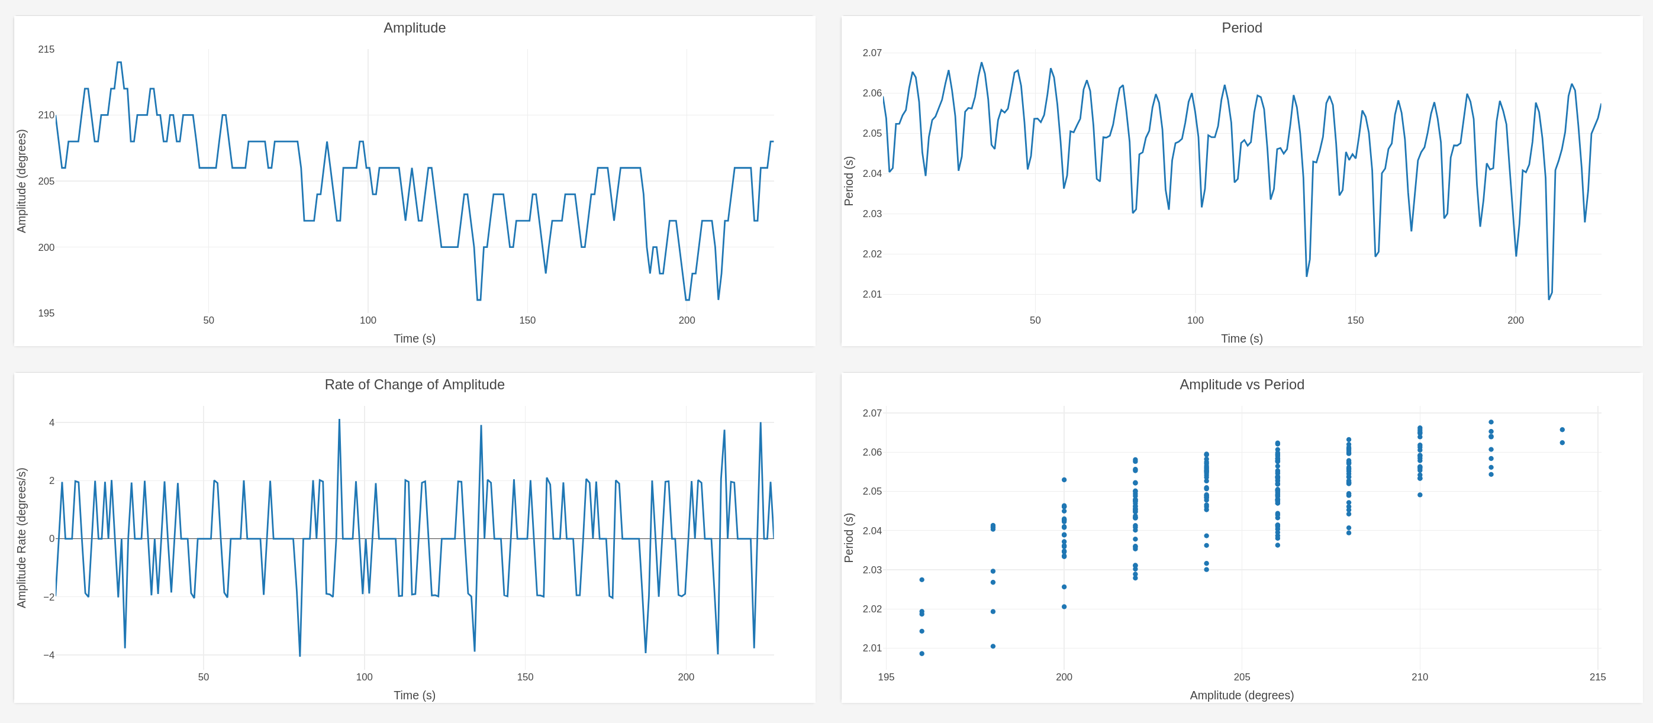The width and height of the screenshot is (1653, 723).
Task: Click the 'Time (s)' label under the Period chart
Action: pyautogui.click(x=1241, y=338)
